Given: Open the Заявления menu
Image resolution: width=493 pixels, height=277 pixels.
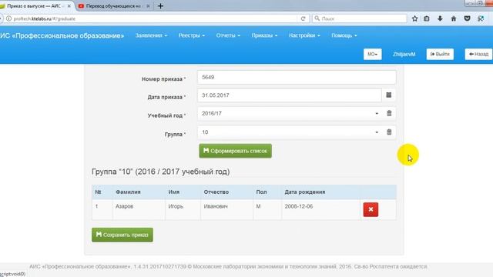Looking at the screenshot, I should pyautogui.click(x=151, y=35).
